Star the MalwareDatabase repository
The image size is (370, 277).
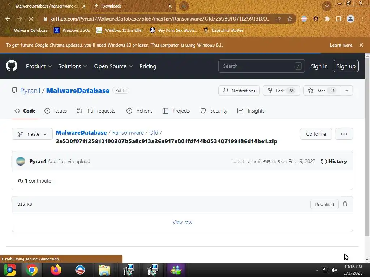tap(322, 91)
